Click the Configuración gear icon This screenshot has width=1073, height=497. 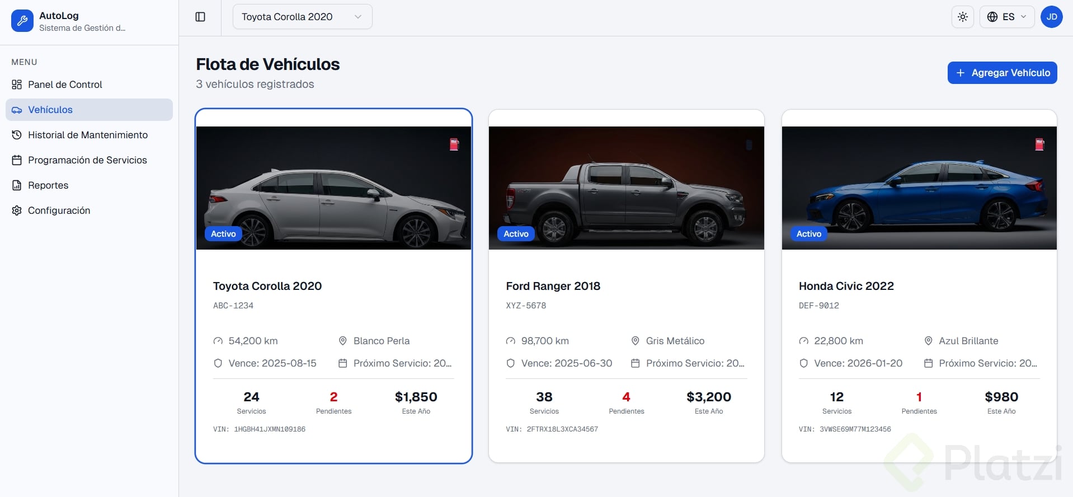[17, 210]
